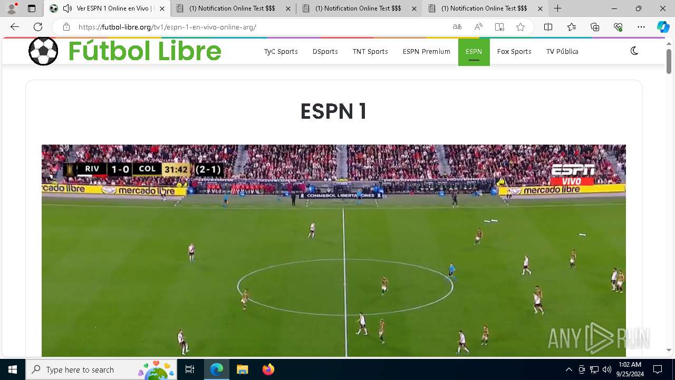Click the page vertical scrollbar thumb
Screen dimensions: 675x380
coord(669,61)
